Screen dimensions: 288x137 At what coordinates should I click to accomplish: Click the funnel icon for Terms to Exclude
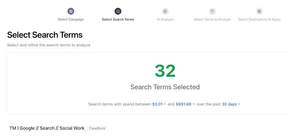(x=212, y=11)
